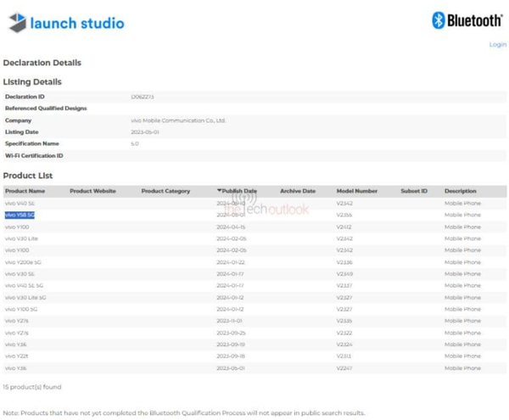Click publish date 2023-09-19
The height and width of the screenshot is (420, 509).
pos(231,344)
